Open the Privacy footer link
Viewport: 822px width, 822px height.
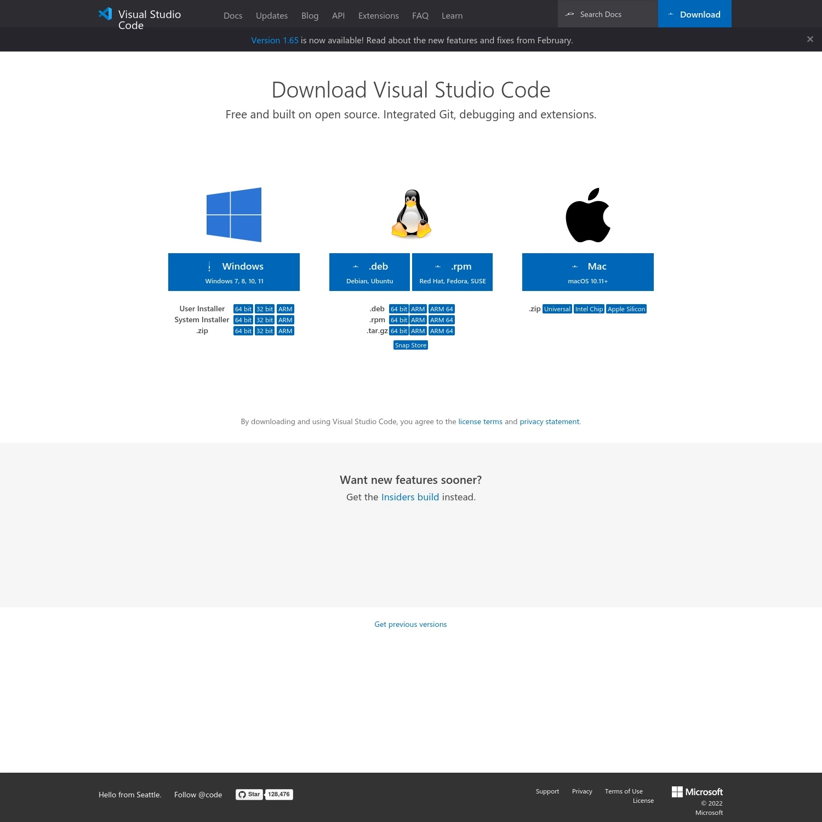(x=582, y=791)
